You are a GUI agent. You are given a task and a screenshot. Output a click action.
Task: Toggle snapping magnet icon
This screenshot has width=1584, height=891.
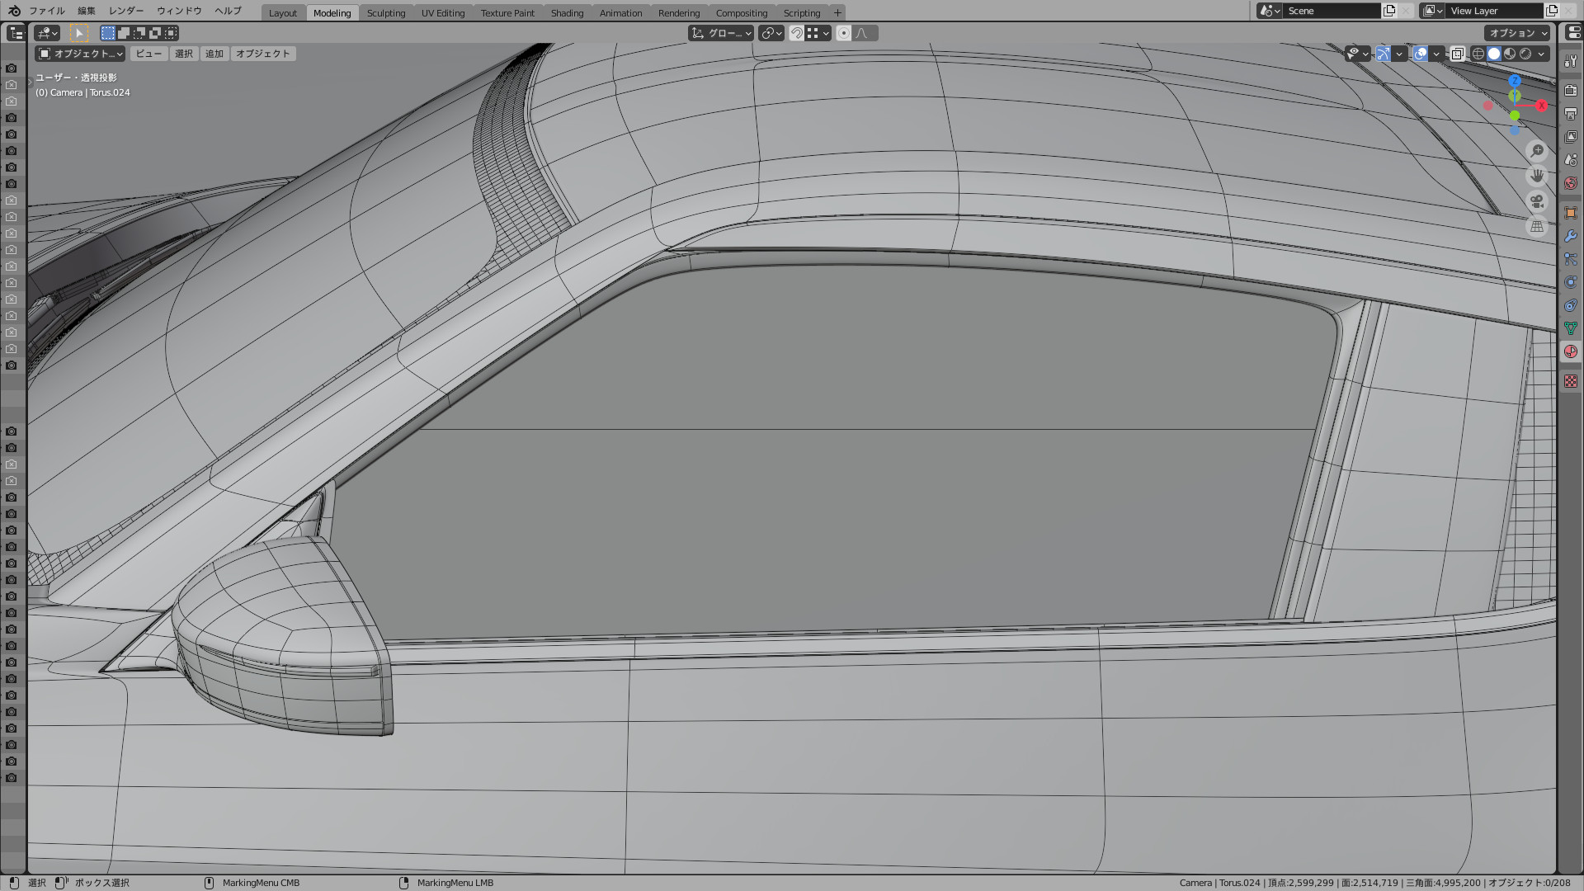(x=796, y=33)
